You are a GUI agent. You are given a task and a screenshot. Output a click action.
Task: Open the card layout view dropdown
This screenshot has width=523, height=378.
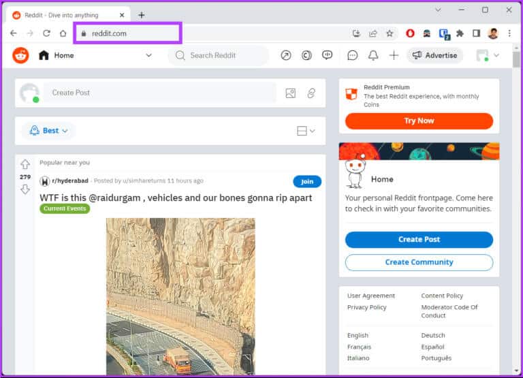306,131
